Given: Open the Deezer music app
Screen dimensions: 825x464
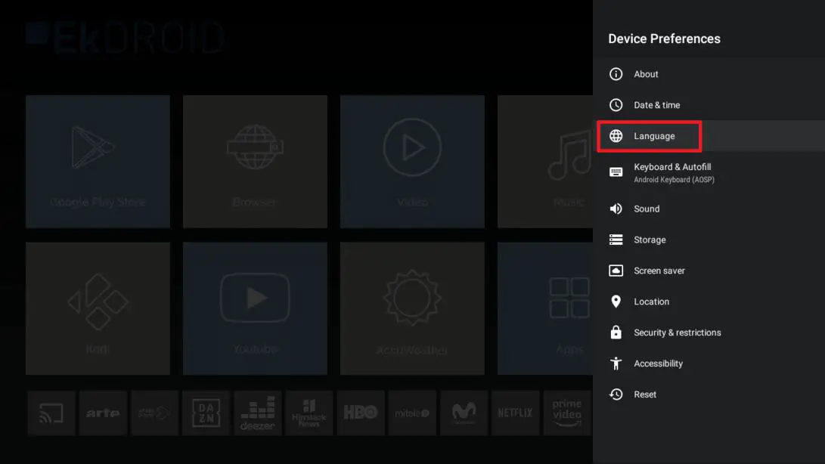Looking at the screenshot, I should [x=258, y=413].
